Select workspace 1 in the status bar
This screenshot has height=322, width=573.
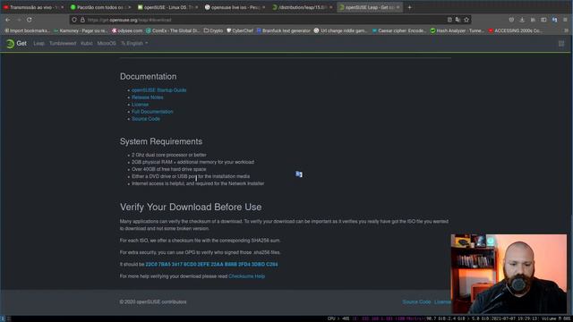3,318
